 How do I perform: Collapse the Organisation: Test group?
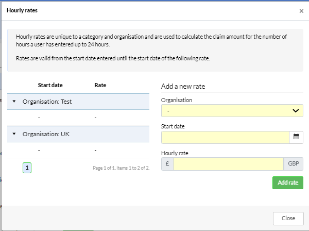(14, 102)
